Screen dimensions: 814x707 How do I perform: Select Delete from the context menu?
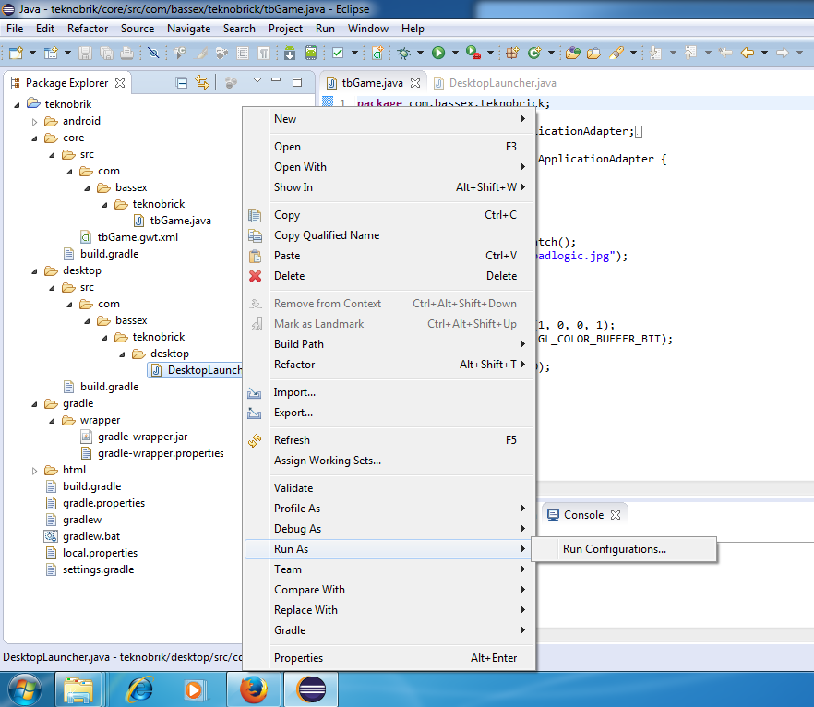coord(388,276)
